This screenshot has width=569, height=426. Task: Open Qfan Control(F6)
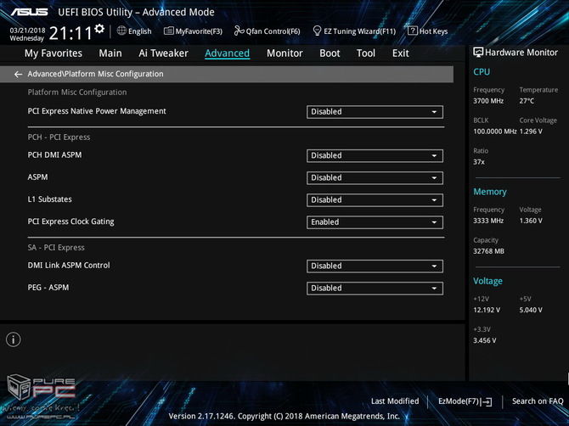click(x=267, y=31)
